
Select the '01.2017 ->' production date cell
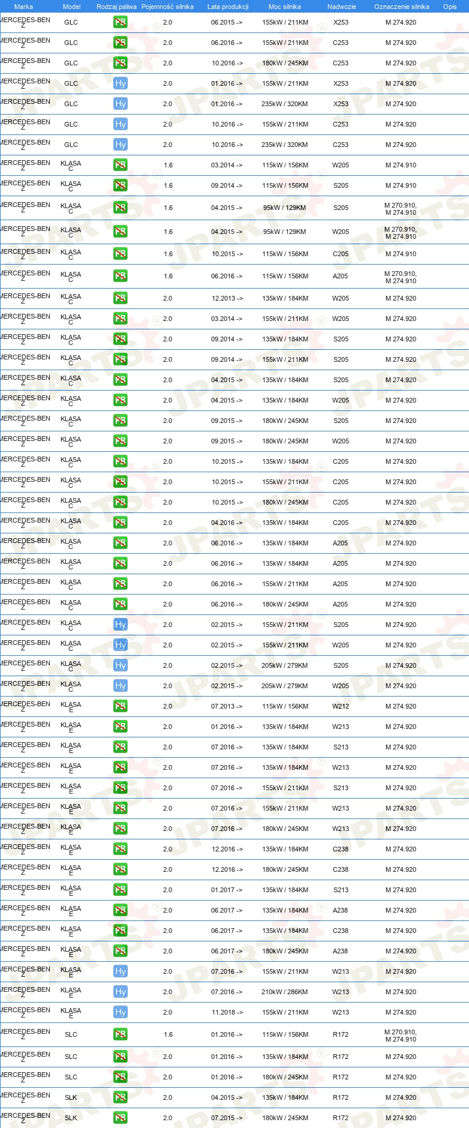pyautogui.click(x=227, y=890)
